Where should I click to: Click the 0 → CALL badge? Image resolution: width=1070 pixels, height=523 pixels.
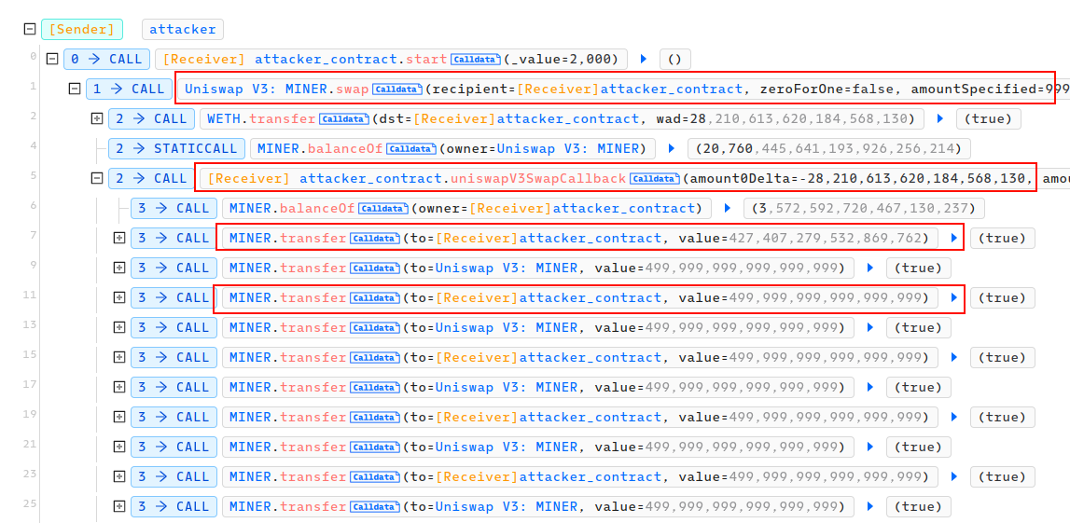click(106, 60)
